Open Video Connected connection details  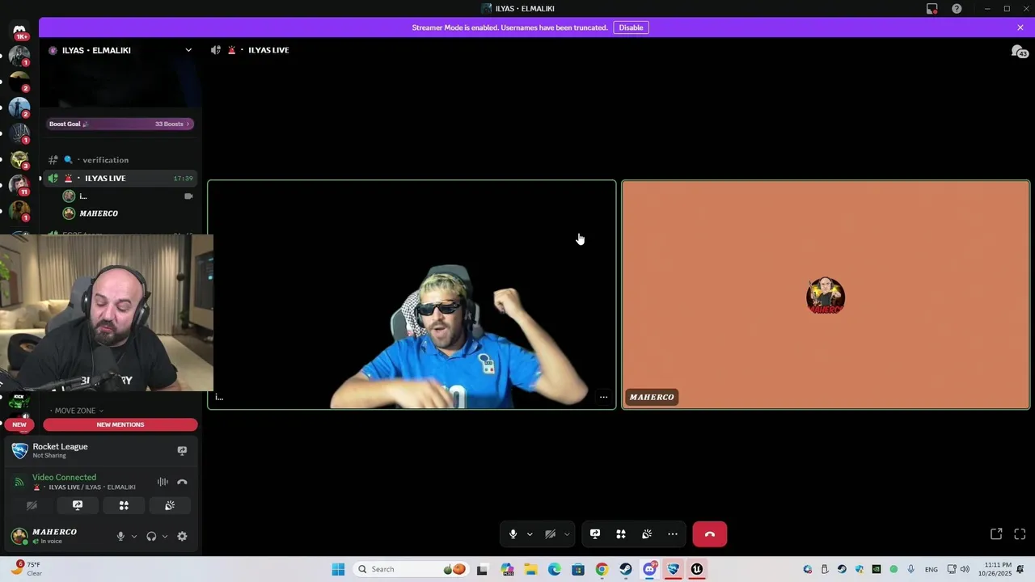click(64, 478)
